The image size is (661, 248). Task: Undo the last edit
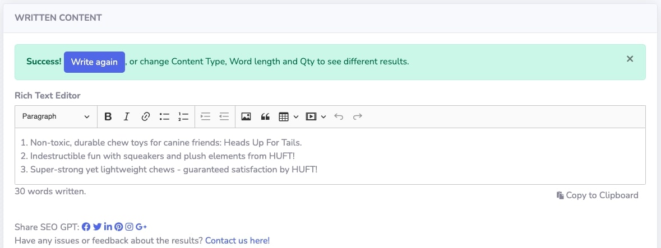(x=339, y=116)
